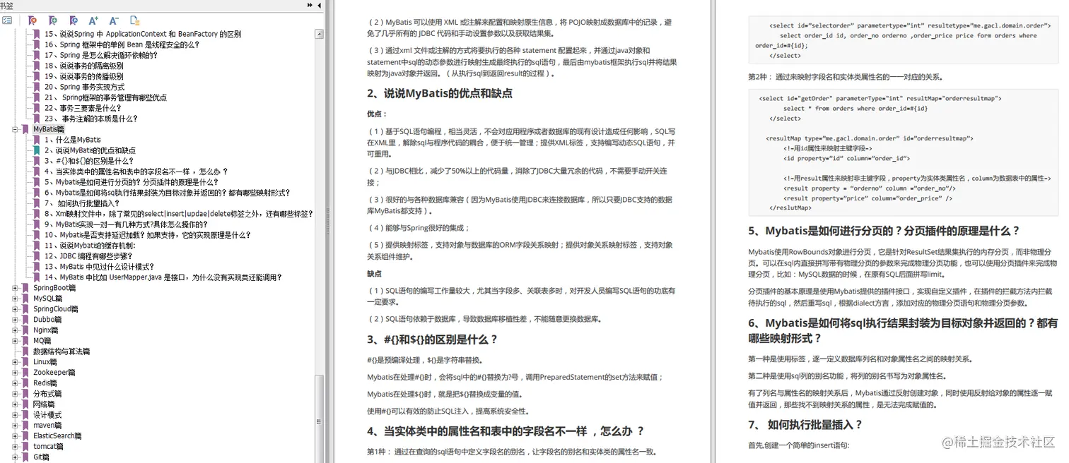Expand the Git篇 tree node

[x=16, y=457]
